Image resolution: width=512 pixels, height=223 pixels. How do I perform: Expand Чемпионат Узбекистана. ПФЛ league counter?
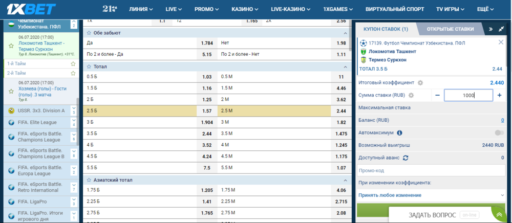point(74,24)
